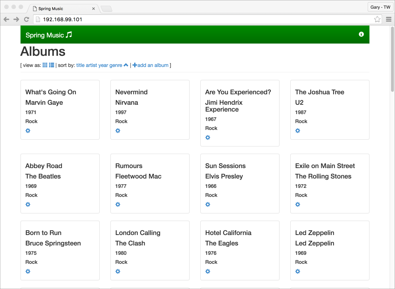Switch to list view icon
This screenshot has height=289, width=395.
point(52,65)
